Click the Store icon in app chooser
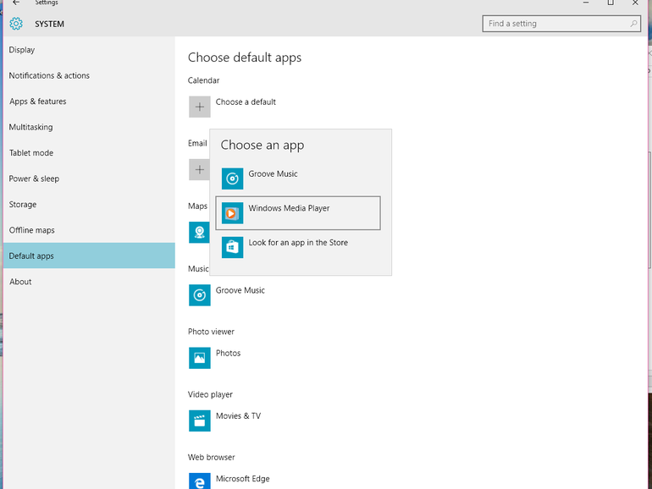Viewport: 652px width, 489px height. point(232,247)
